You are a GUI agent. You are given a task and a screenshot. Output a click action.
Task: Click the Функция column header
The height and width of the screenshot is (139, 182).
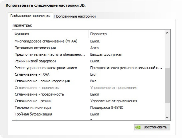click(50, 34)
